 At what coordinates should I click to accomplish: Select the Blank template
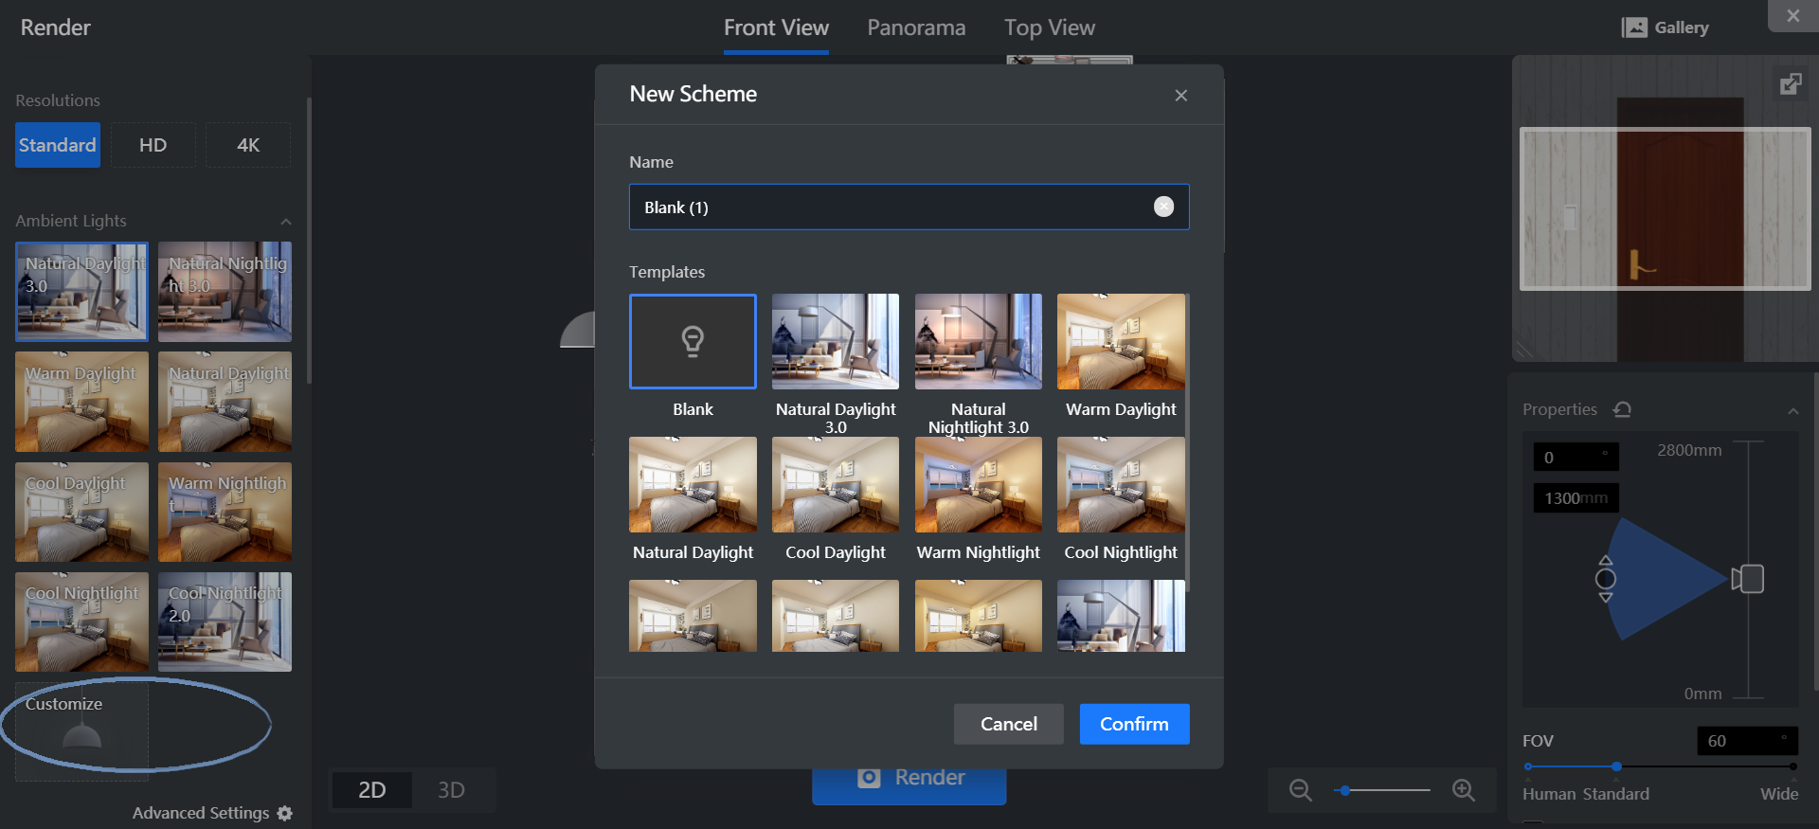[x=693, y=342]
